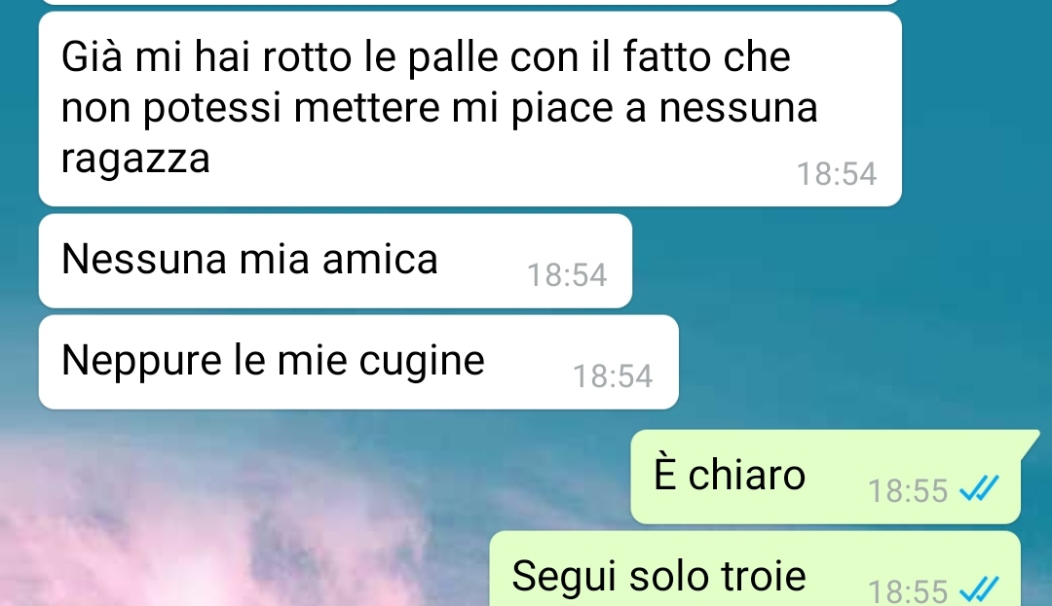Image resolution: width=1052 pixels, height=606 pixels.
Task: Click the 18:54 timestamp in the "ragazza" message
Action: tap(837, 174)
